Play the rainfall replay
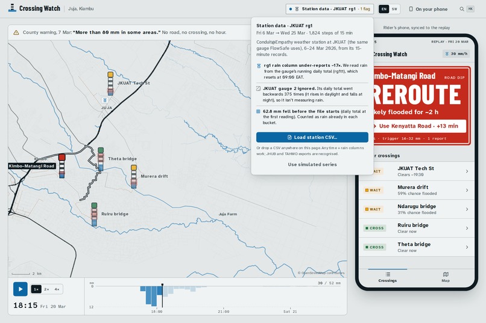Screen dimensions: 486x323 coord(20,289)
